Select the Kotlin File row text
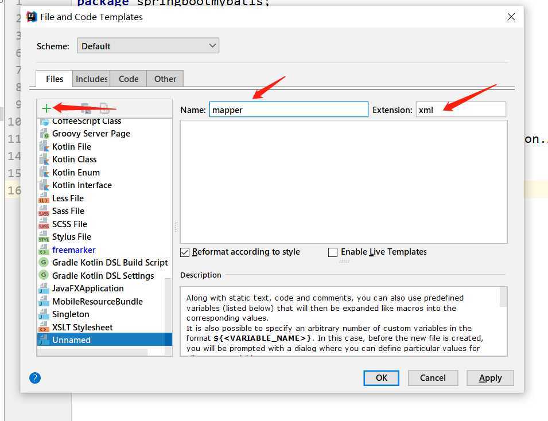 tap(72, 146)
